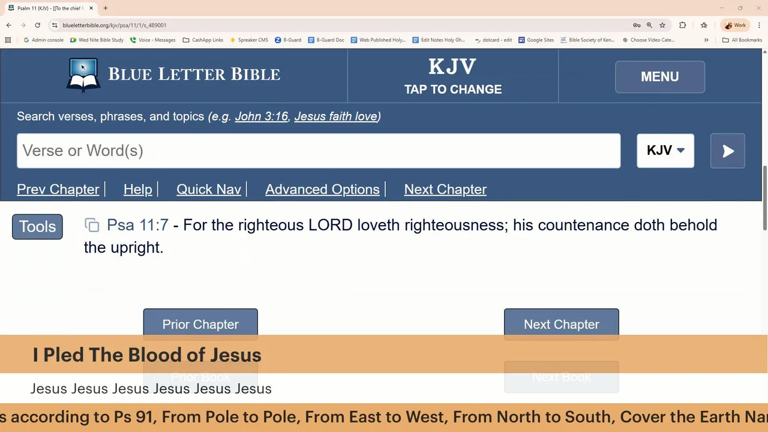Reload the current page
This screenshot has height=432, width=768.
coord(37,25)
